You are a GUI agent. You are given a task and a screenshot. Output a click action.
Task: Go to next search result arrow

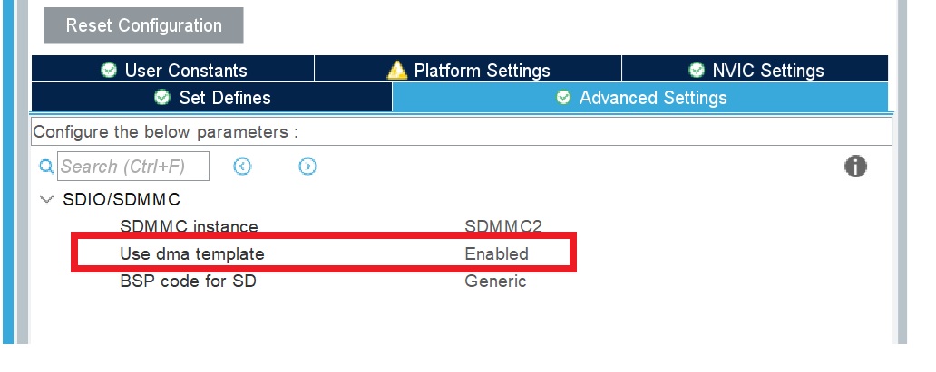click(x=307, y=167)
